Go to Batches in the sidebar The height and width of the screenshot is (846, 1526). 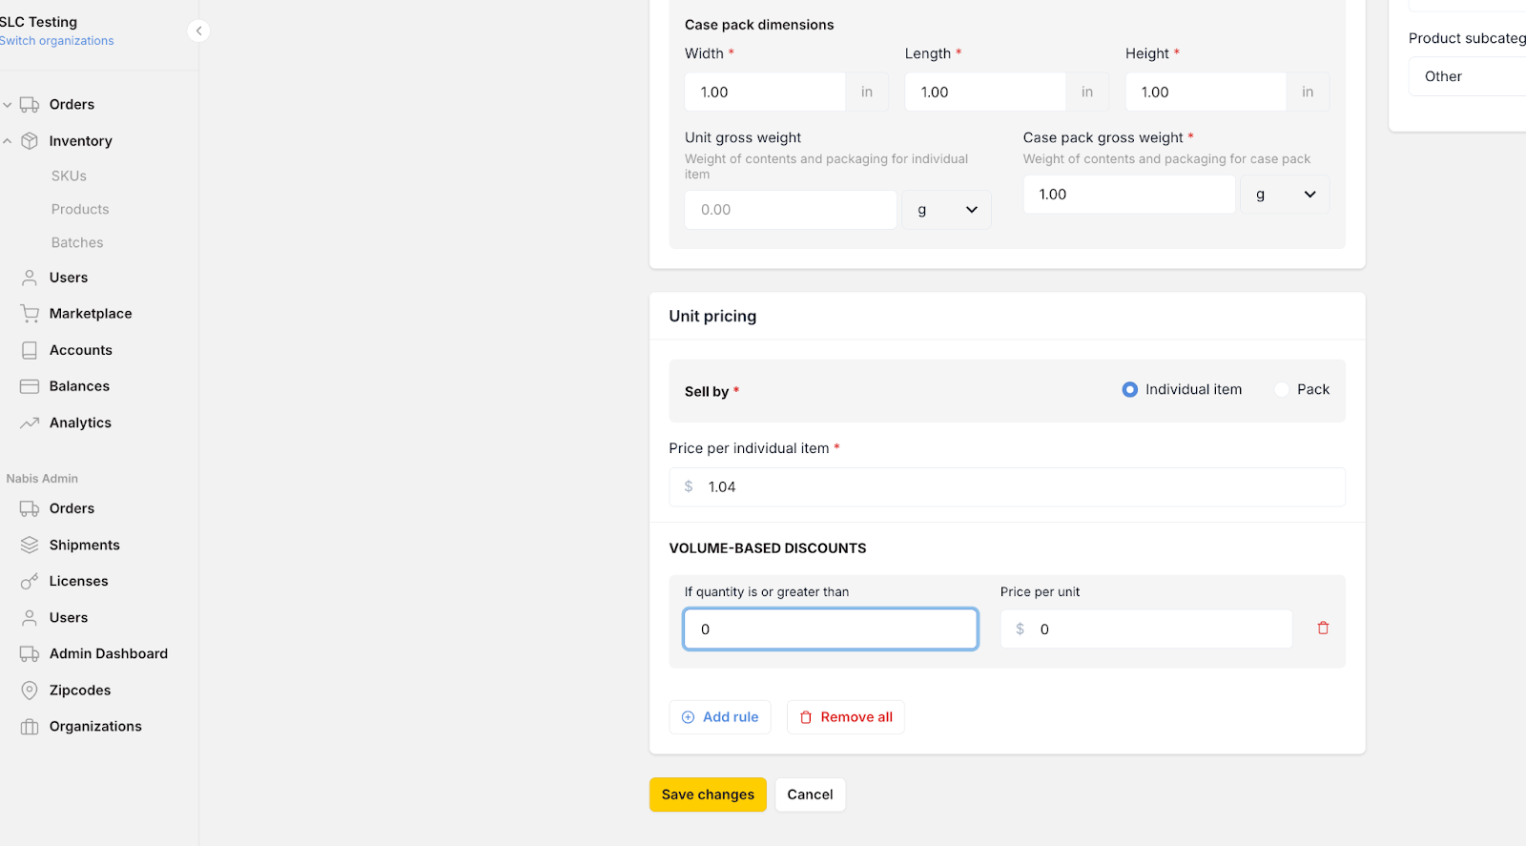[77, 242]
